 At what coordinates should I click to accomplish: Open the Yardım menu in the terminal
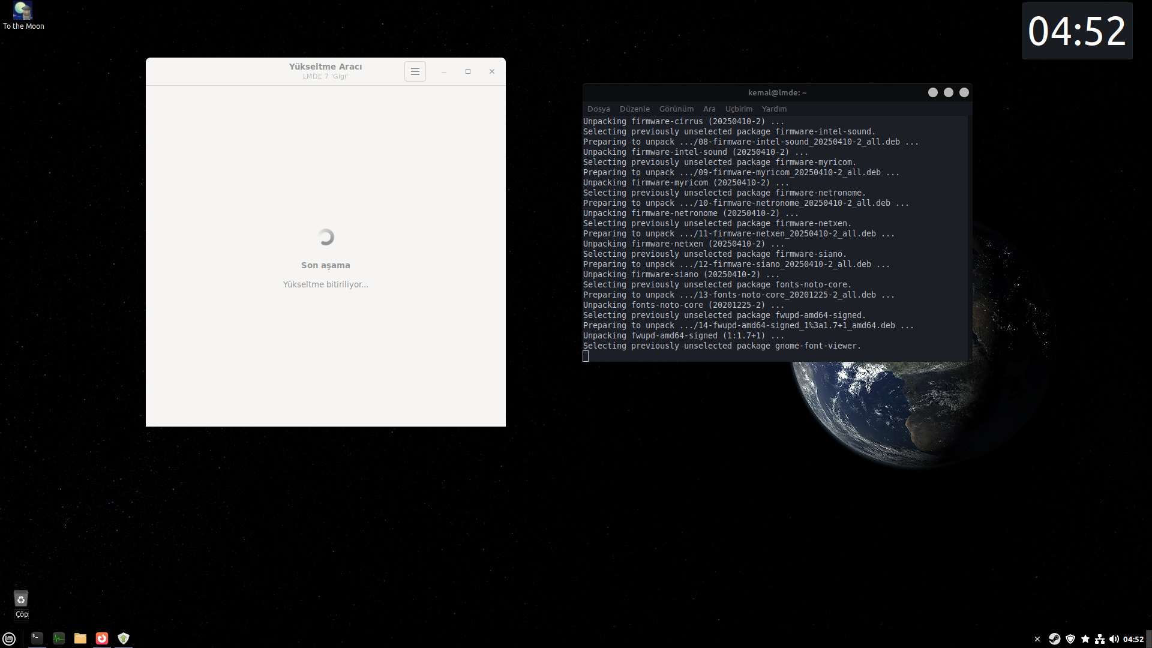click(773, 109)
